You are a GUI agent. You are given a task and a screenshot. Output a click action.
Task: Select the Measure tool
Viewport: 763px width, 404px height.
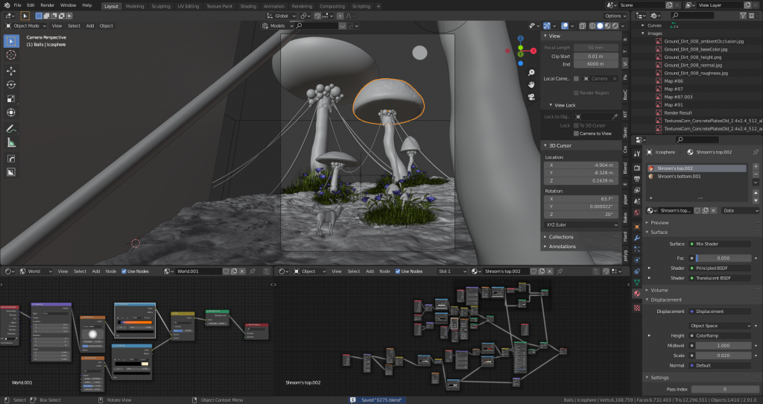(x=10, y=142)
